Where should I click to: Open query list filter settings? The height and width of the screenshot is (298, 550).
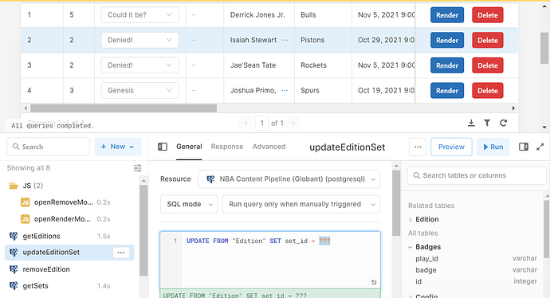137,168
